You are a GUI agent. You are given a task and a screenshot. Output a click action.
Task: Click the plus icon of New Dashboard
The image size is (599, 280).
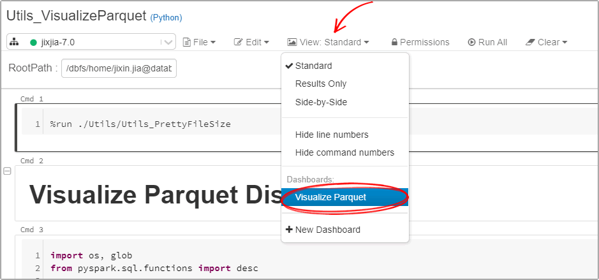point(289,230)
